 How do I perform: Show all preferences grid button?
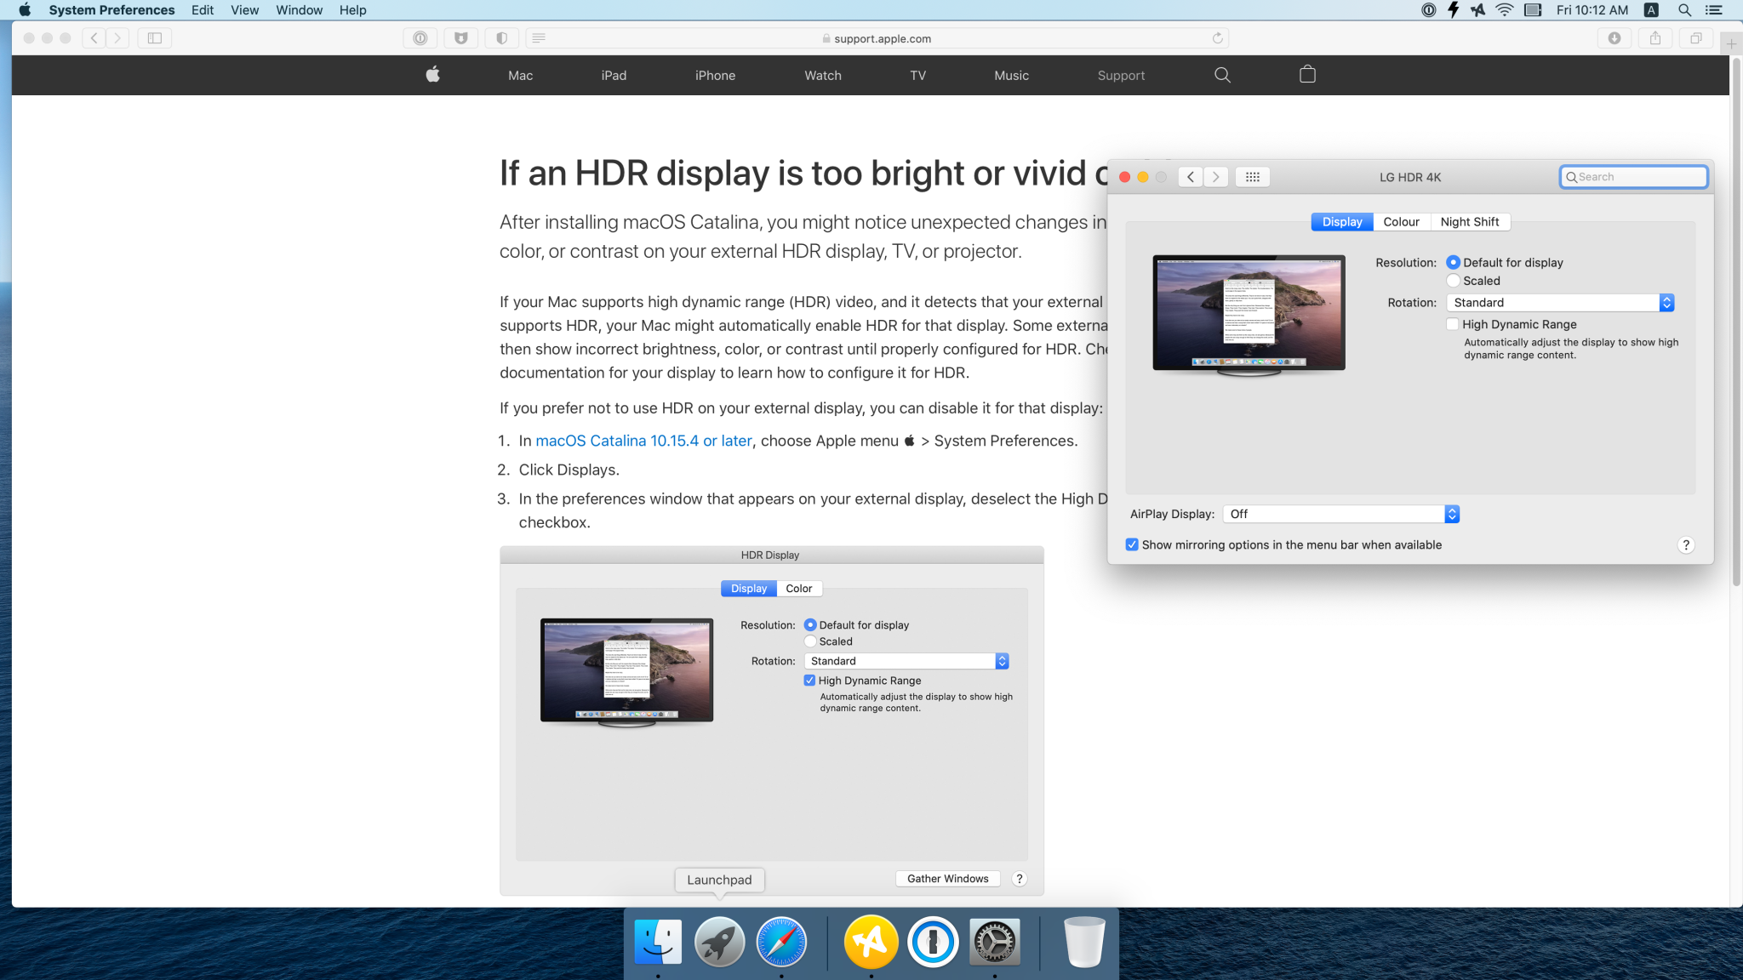pyautogui.click(x=1253, y=177)
